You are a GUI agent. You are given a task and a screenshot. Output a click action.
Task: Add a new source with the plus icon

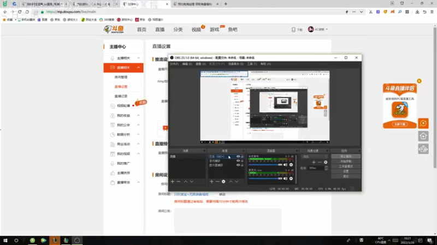[211, 181]
